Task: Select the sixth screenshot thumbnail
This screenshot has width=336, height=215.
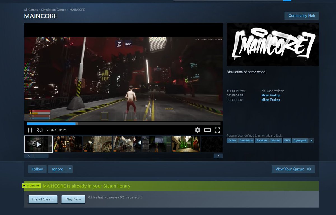Action: pyautogui.click(x=186, y=144)
